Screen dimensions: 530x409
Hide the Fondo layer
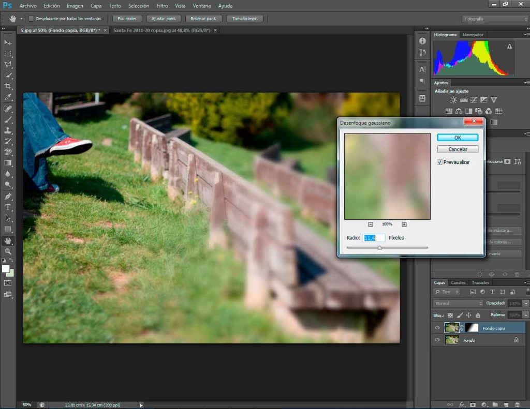[437, 340]
